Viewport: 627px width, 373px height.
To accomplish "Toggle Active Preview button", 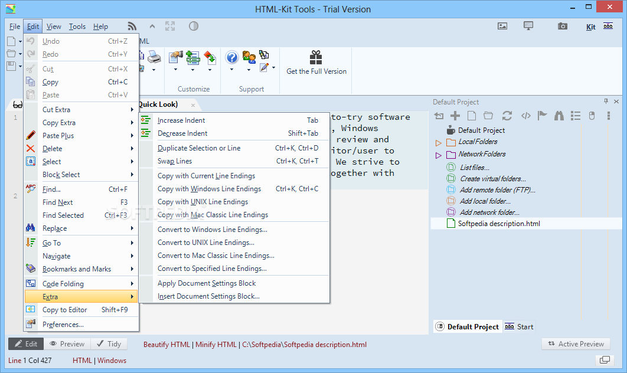I will pos(576,344).
